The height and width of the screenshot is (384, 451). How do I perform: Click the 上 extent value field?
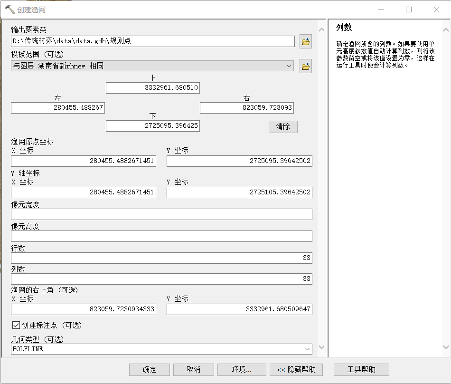(153, 88)
